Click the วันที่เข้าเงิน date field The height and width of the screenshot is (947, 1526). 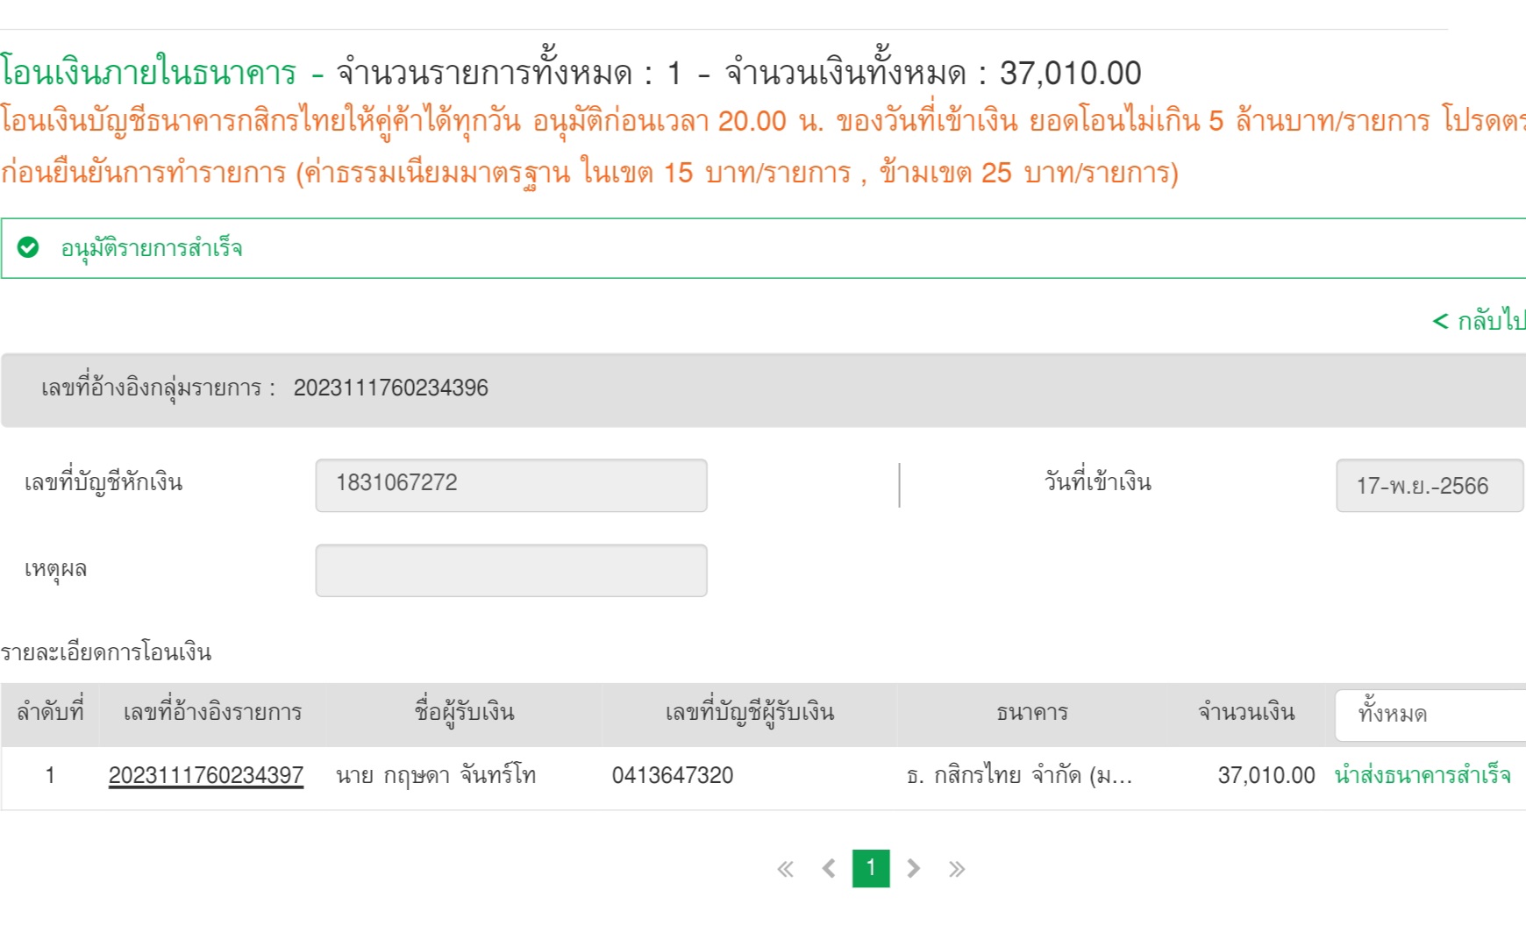click(x=1428, y=486)
